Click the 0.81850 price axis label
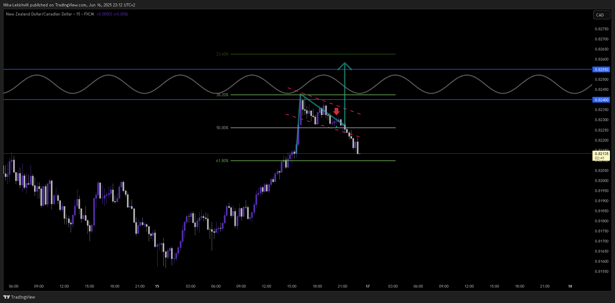This screenshot has height=303, width=615. 602,211
